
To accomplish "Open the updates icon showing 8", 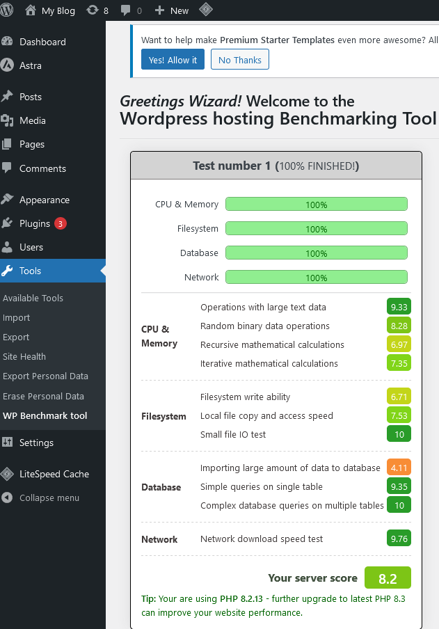I will click(93, 10).
